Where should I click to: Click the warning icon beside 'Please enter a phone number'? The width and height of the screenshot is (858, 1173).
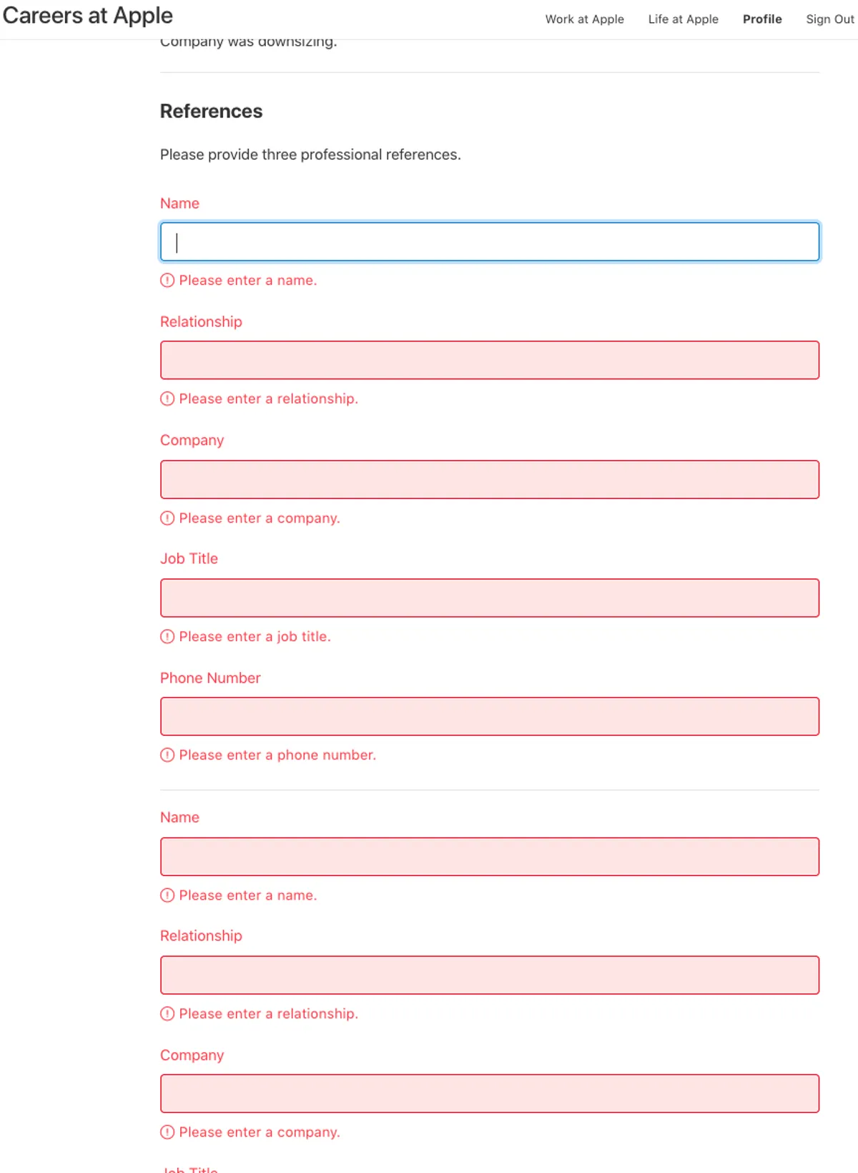tap(167, 755)
